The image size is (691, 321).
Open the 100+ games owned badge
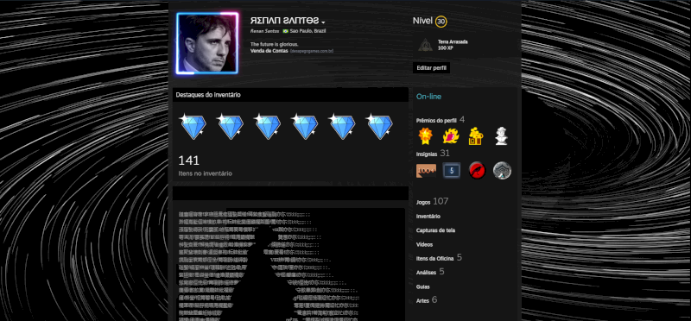coord(426,170)
